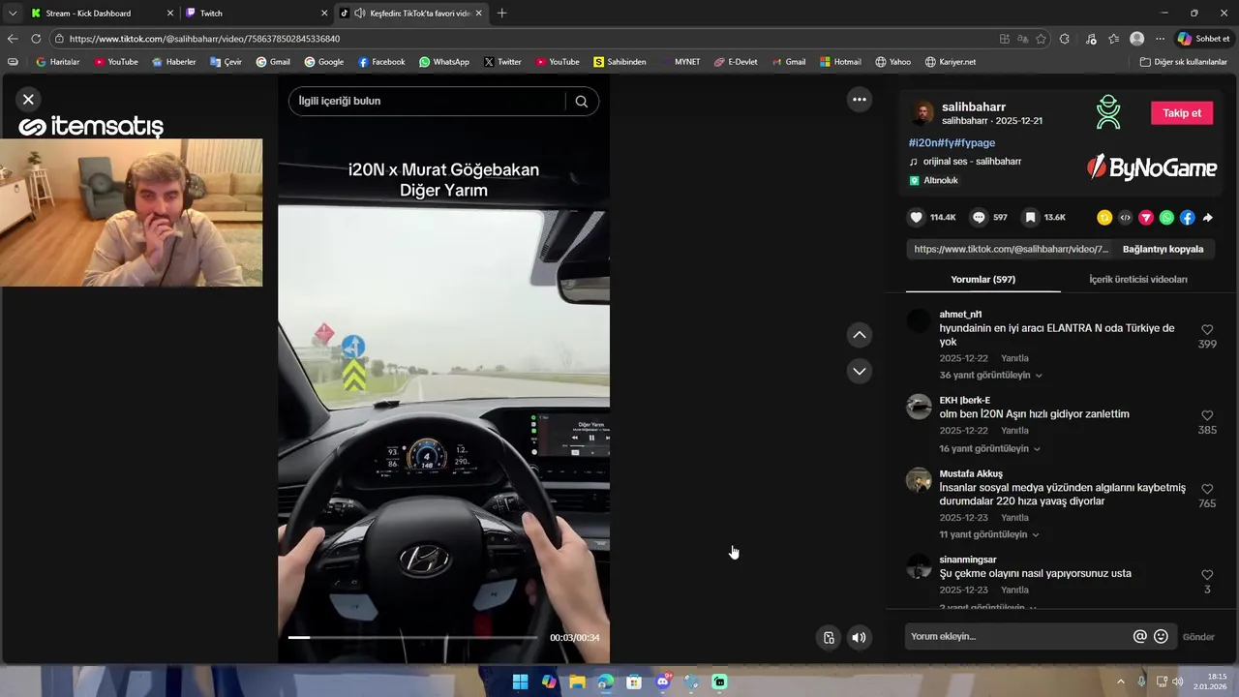Viewport: 1239px width, 697px height.
Task: Open browser extensions puzzle icon
Action: [1065, 39]
